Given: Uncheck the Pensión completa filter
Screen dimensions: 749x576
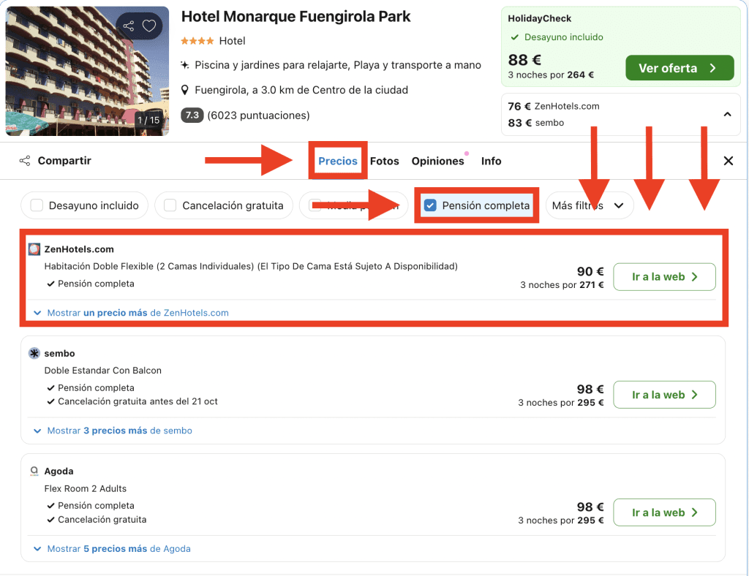Looking at the screenshot, I should [x=430, y=205].
